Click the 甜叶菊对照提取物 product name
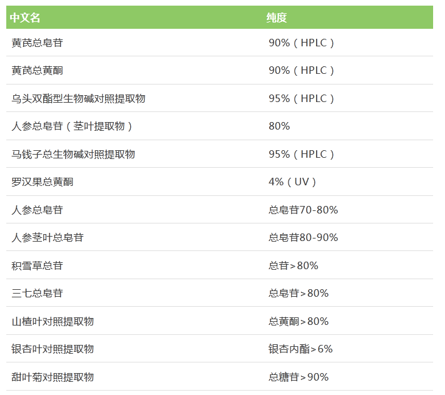Screen dimensions: 445x395 tap(53, 377)
